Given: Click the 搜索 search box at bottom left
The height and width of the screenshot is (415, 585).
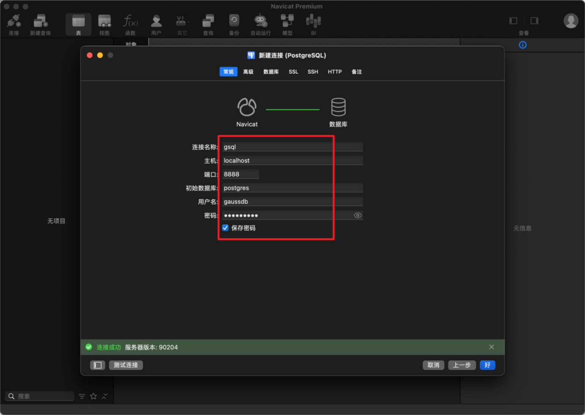Looking at the screenshot, I should pyautogui.click(x=40, y=396).
